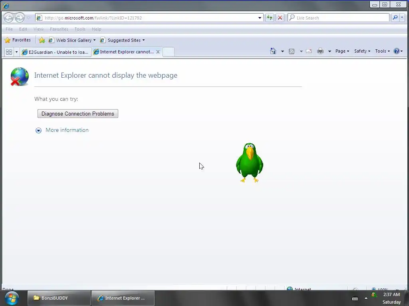This screenshot has height=306, width=409.
Task: Close the Internet Explorer cannot... tab
Action: [x=158, y=52]
